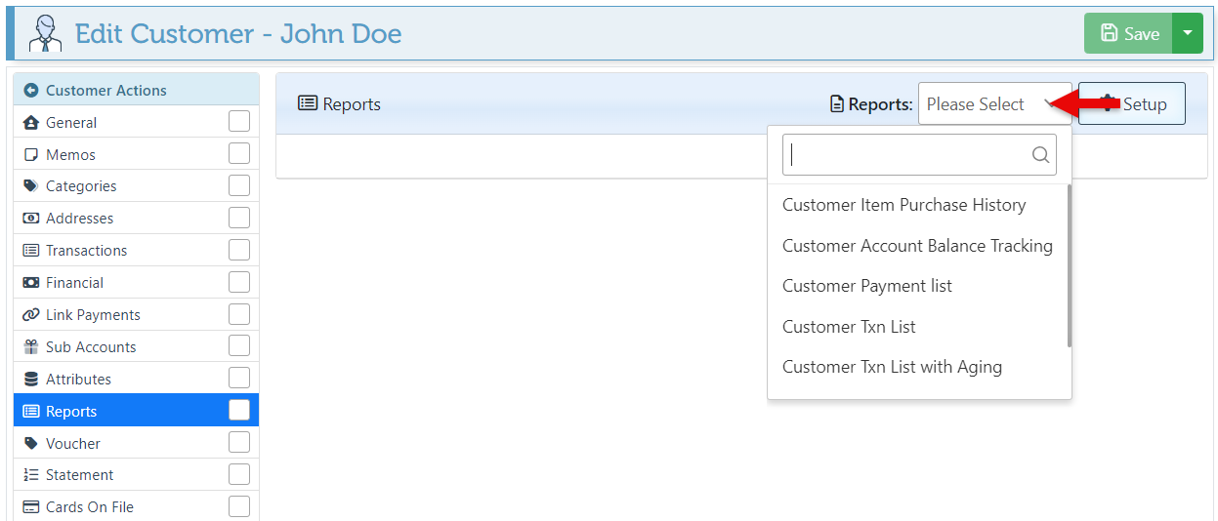Click the magnifier icon in dropdown search
The image size is (1218, 521).
tap(1040, 155)
